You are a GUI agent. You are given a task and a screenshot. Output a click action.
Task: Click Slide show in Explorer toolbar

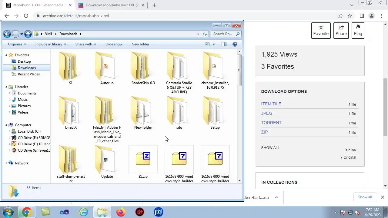coord(114,44)
